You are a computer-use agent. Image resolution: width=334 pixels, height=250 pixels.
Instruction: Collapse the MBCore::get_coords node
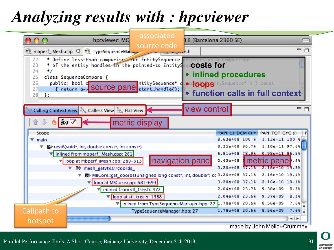tap(80, 175)
